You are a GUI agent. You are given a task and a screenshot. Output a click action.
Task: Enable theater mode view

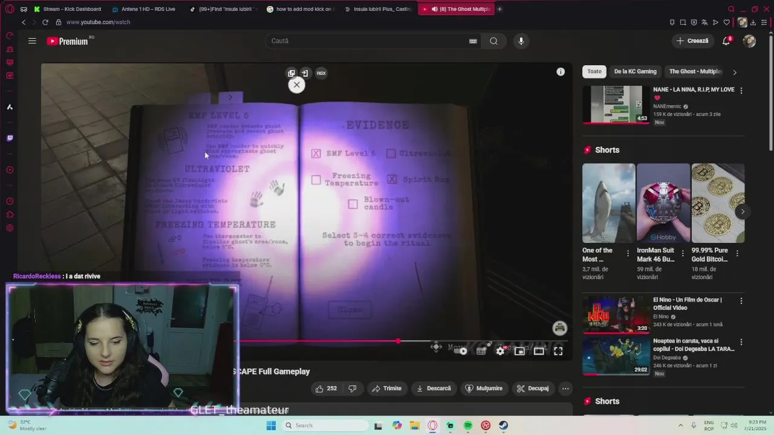539,351
